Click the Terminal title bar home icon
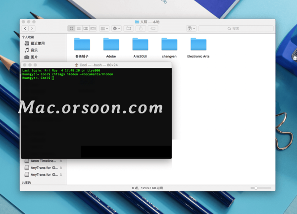This screenshot has height=214, width=297. click(x=77, y=65)
